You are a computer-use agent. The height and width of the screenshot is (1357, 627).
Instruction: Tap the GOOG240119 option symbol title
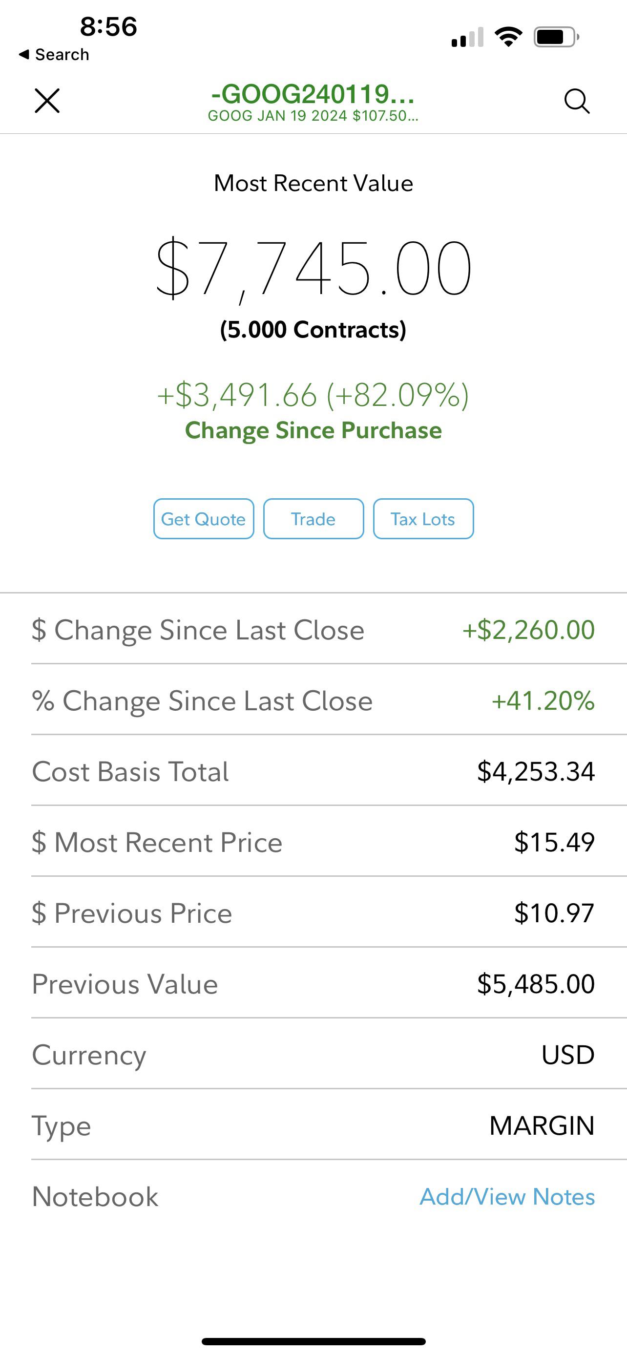[313, 95]
